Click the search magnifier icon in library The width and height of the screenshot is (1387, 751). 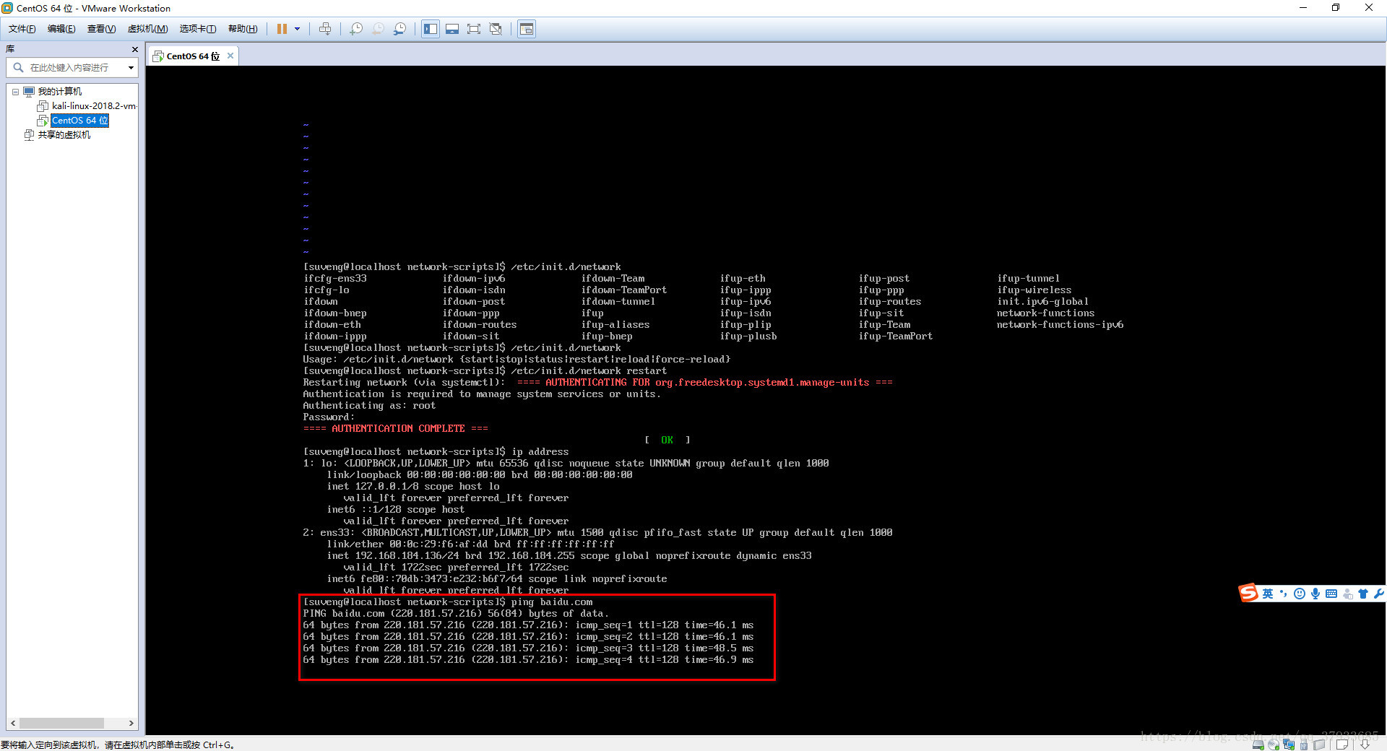[x=18, y=67]
